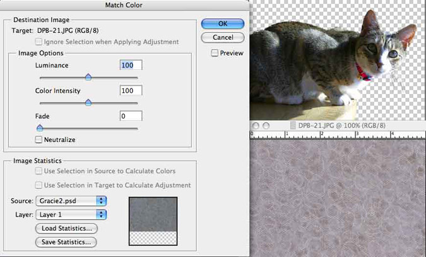Open the Source dropdown showing Gracie2.psd
Image resolution: width=426 pixels, height=257 pixels.
pyautogui.click(x=71, y=201)
